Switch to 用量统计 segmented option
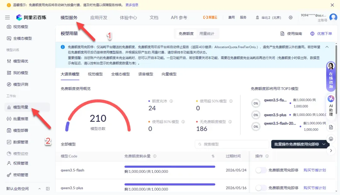 (x=207, y=34)
